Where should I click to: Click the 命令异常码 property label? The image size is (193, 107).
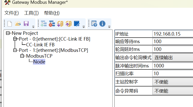127,91
